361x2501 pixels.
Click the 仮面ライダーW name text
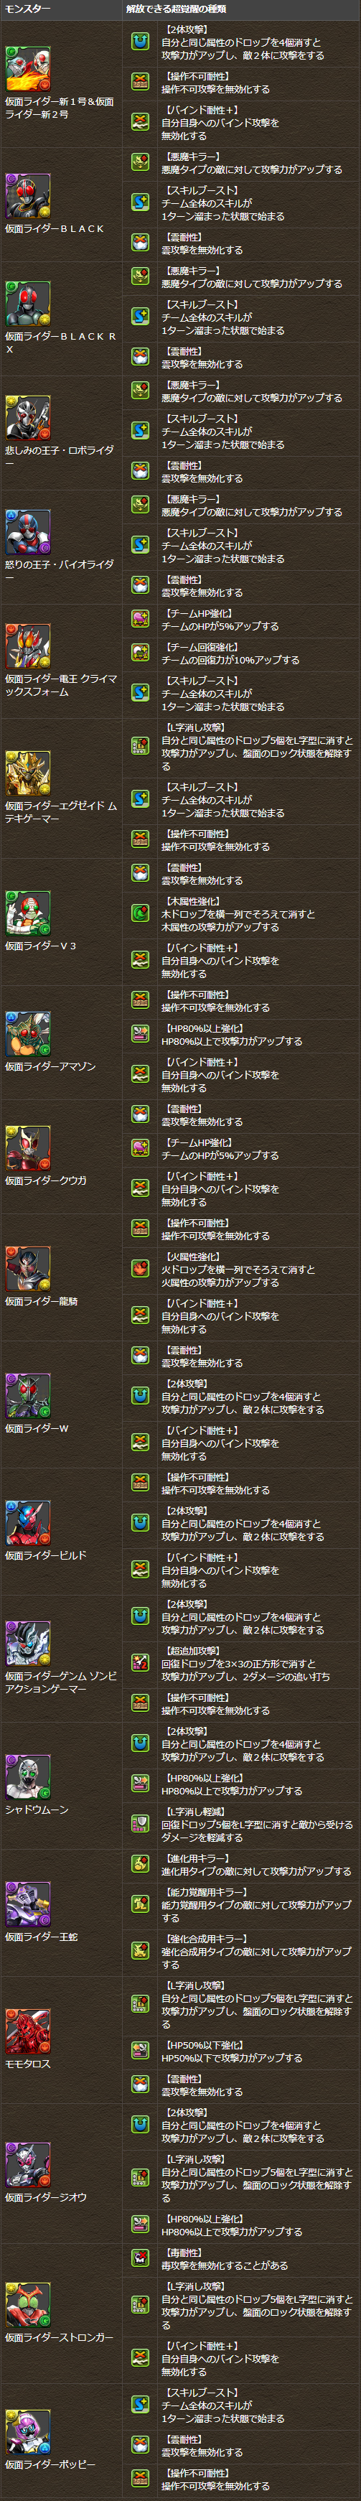coord(37,1428)
